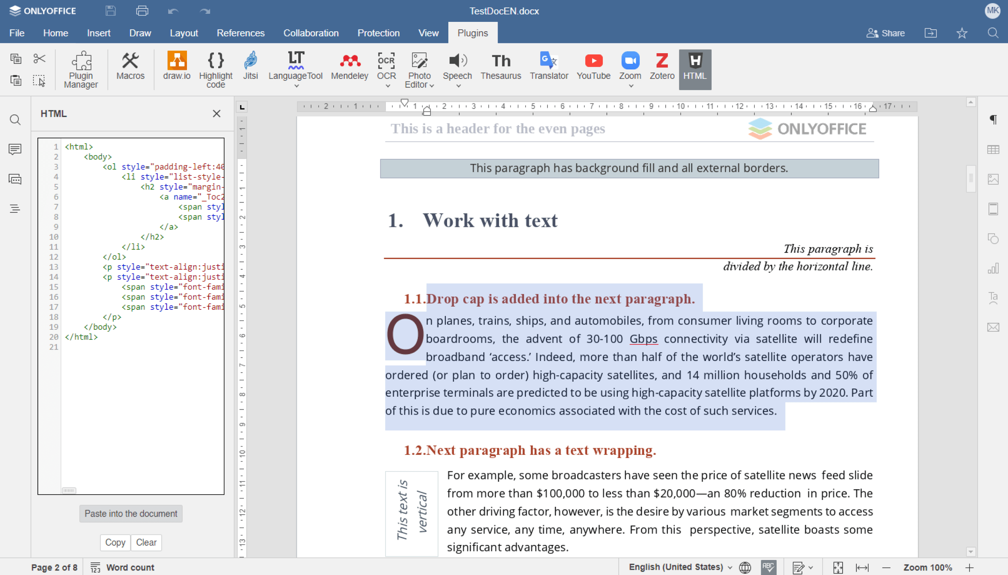Expand the LanguageTool dropdown arrow
Viewport: 1008px width, 575px height.
296,86
